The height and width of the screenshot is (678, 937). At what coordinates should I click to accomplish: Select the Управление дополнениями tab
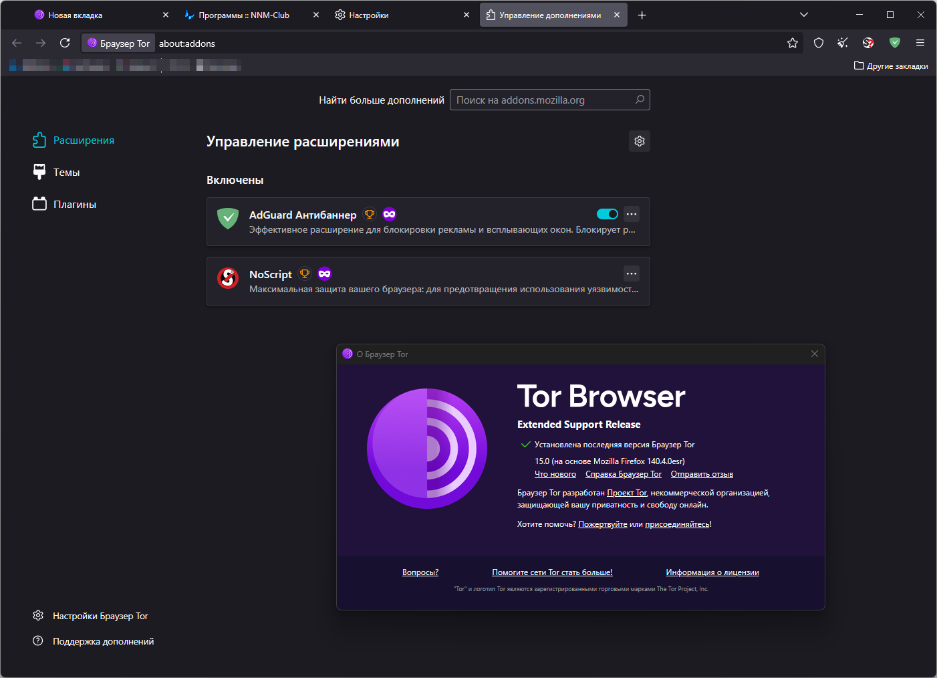tap(553, 15)
